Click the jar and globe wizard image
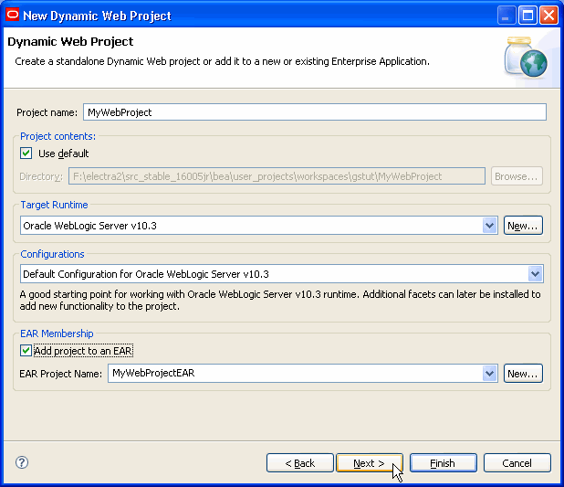 [526, 57]
